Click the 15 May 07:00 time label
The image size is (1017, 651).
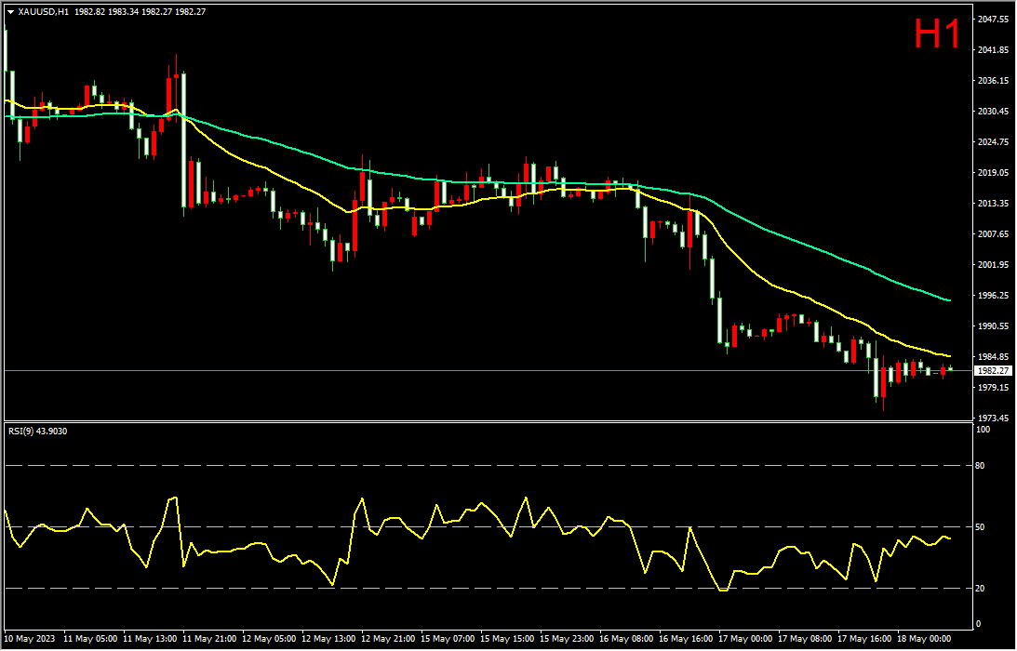pyautogui.click(x=448, y=640)
